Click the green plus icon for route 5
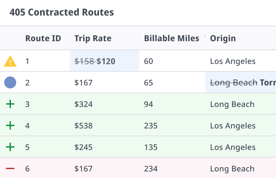The height and width of the screenshot is (178, 276). coord(10,147)
